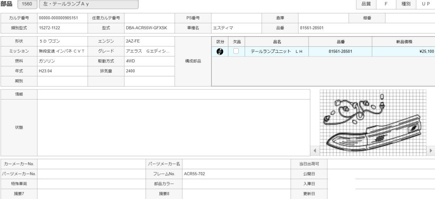Select the テールランプユニット LH row name
Viewport: 435px width, 199px height.
(277, 51)
